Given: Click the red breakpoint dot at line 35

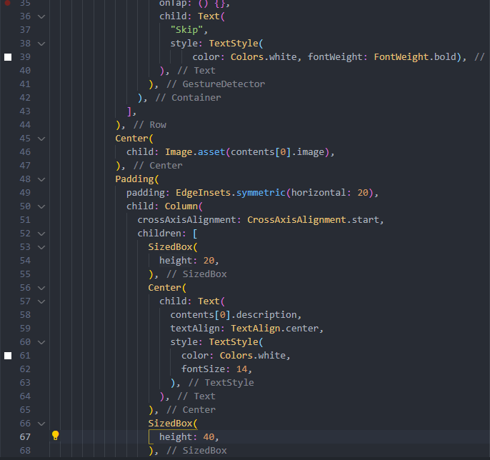Looking at the screenshot, I should (8, 4).
